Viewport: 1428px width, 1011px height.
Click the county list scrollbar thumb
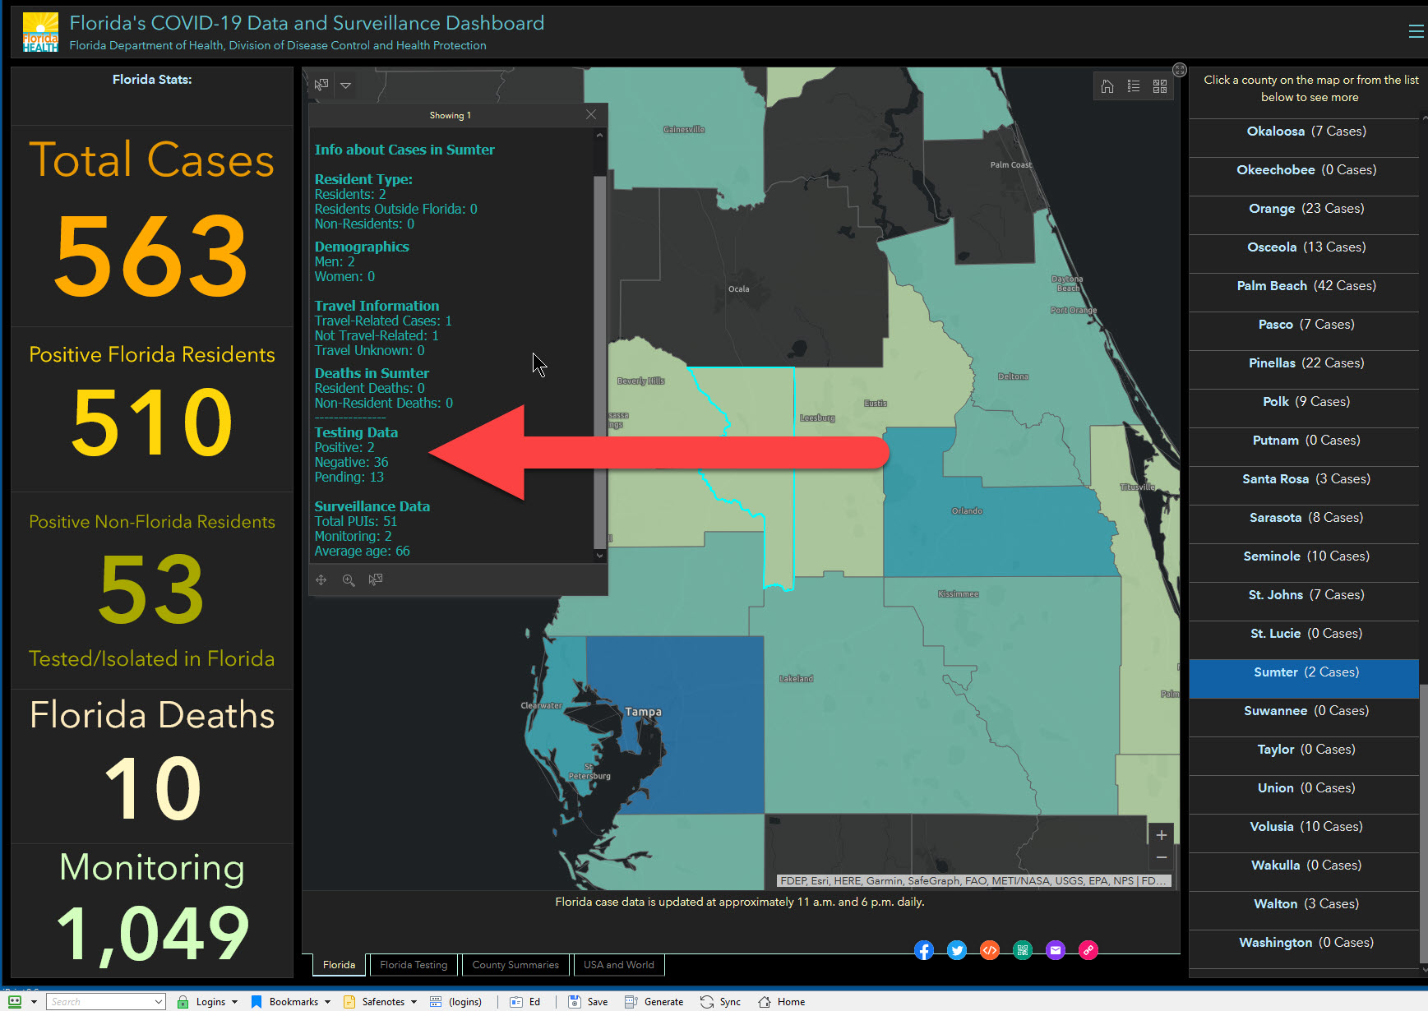tap(1424, 822)
